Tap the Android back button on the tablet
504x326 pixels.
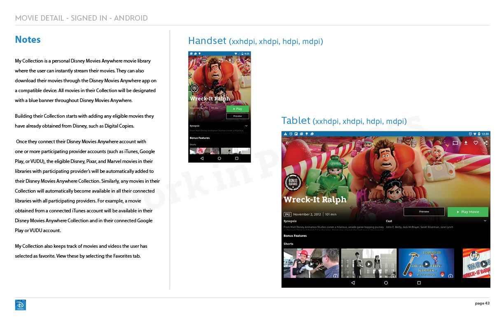click(x=353, y=283)
